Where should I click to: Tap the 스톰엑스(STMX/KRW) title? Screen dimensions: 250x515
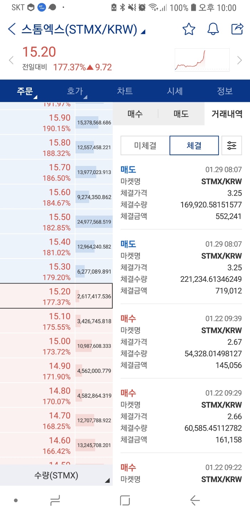point(79,29)
